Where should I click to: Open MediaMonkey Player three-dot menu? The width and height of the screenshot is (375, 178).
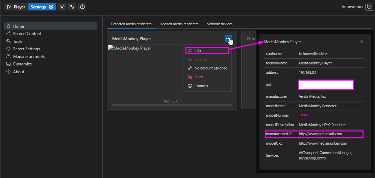click(228, 39)
